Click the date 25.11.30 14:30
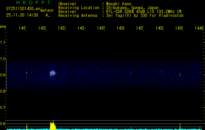This screenshot has height=130, width=205. 22,15
